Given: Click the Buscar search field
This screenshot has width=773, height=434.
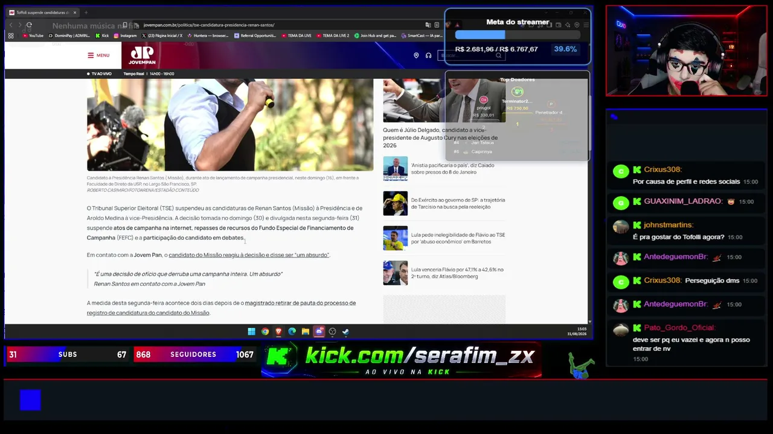Looking at the screenshot, I should click(471, 55).
